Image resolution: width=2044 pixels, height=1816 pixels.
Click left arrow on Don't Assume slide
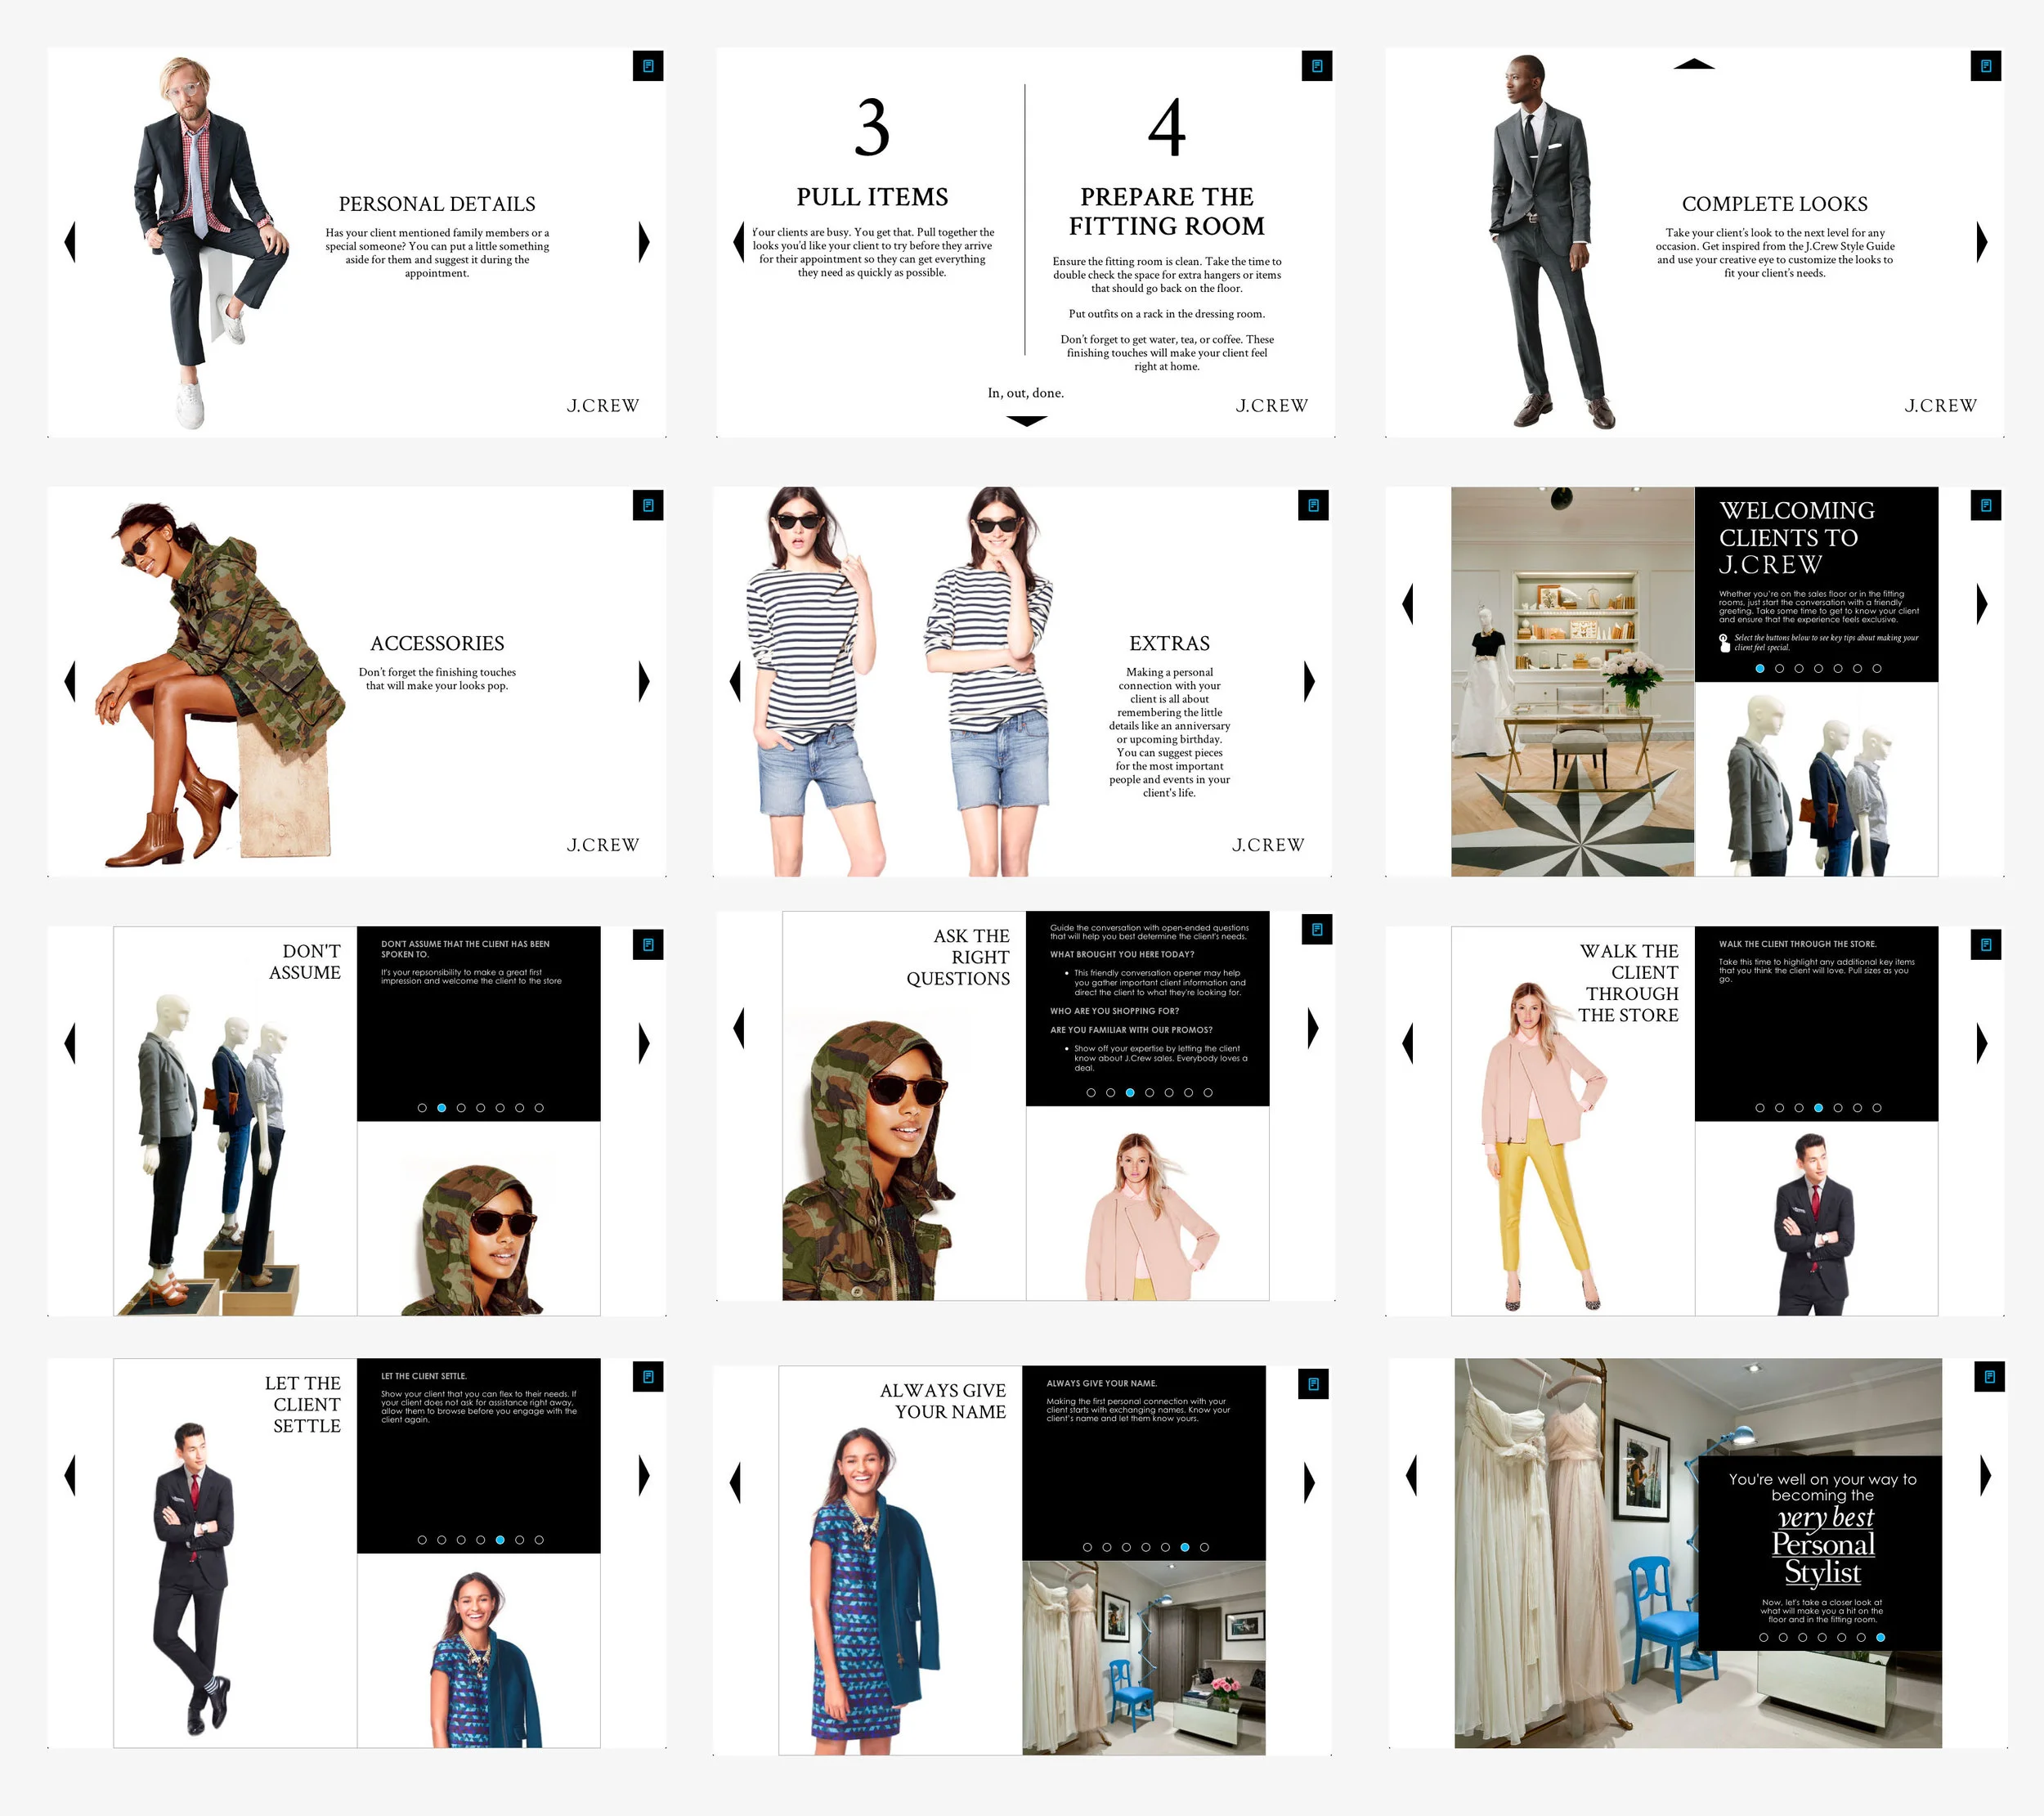(70, 1043)
